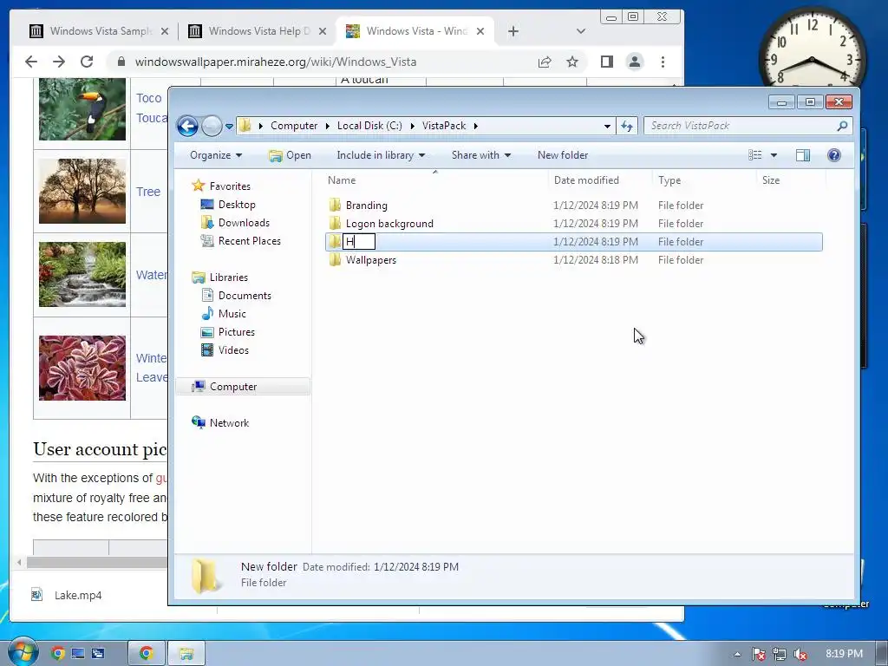The width and height of the screenshot is (888, 666).
Task: Open Downloads in navigation pane
Action: tap(244, 223)
